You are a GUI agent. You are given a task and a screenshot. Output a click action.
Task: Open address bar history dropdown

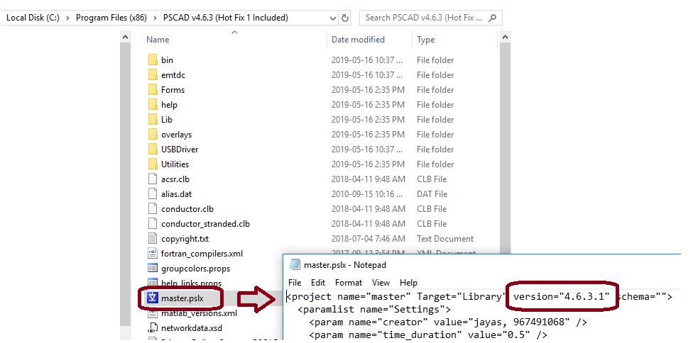[x=333, y=18]
